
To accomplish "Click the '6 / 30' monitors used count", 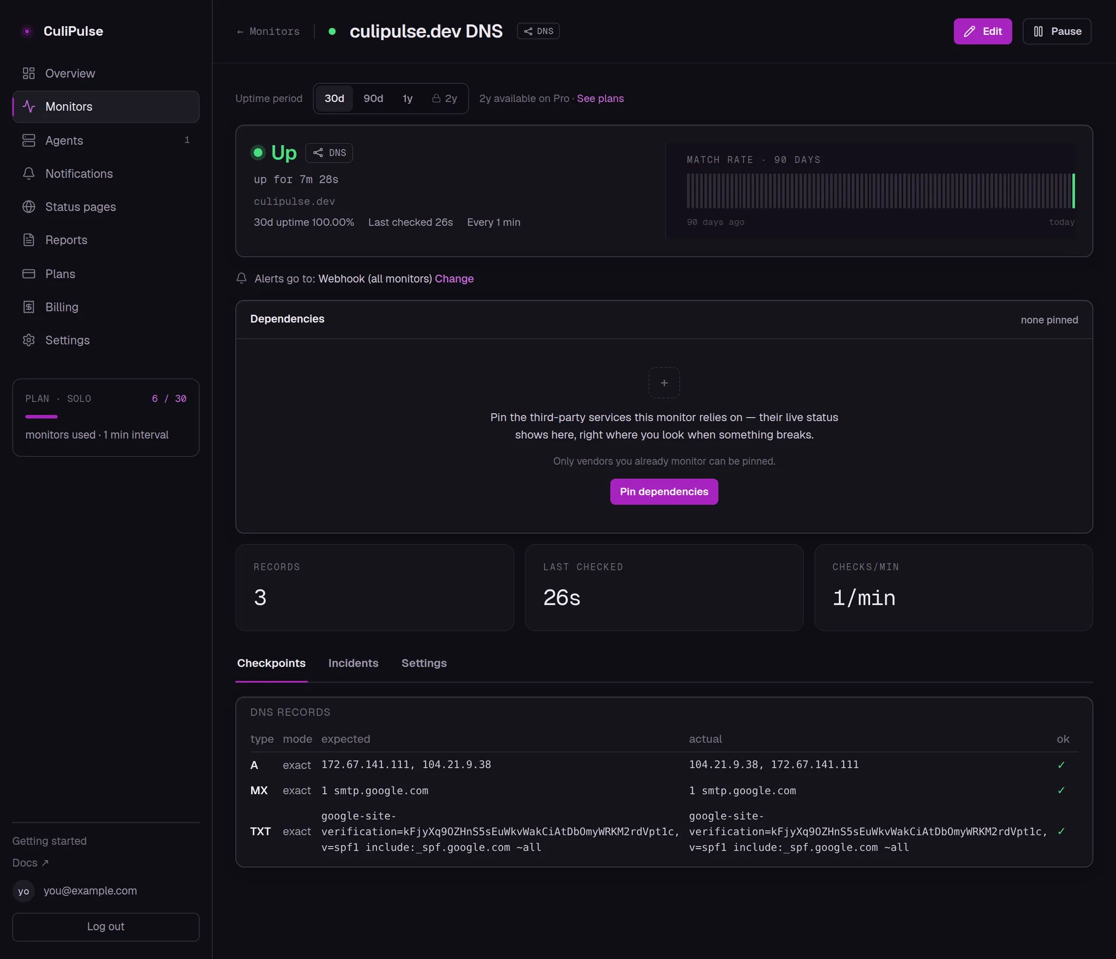I will pyautogui.click(x=169, y=398).
